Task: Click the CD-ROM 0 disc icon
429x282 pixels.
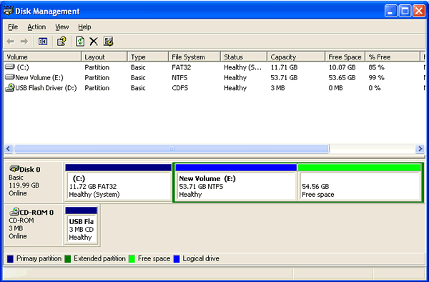Action: (x=14, y=211)
